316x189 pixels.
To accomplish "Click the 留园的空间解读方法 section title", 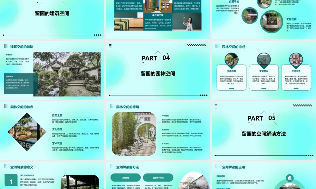I will click(264, 134).
